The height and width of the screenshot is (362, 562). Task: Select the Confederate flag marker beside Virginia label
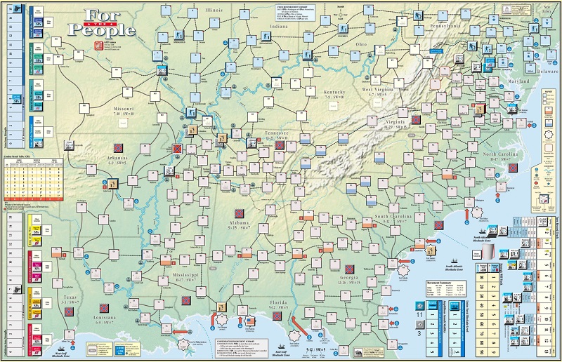click(416, 119)
